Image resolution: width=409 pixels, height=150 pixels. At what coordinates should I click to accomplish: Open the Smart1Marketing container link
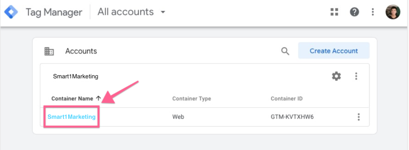pyautogui.click(x=71, y=117)
